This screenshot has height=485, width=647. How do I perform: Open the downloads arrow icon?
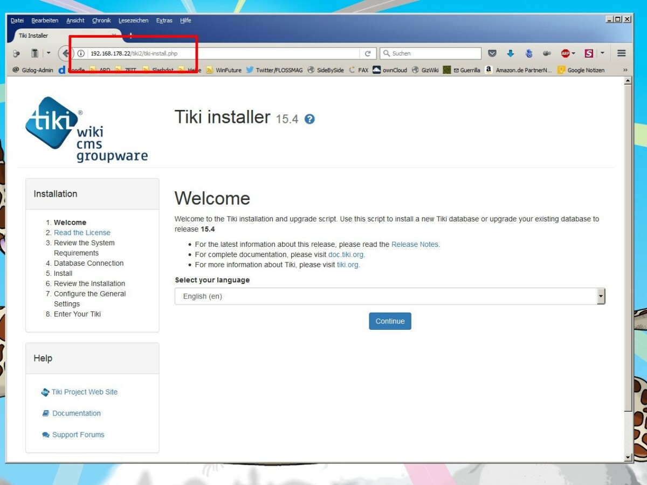511,53
